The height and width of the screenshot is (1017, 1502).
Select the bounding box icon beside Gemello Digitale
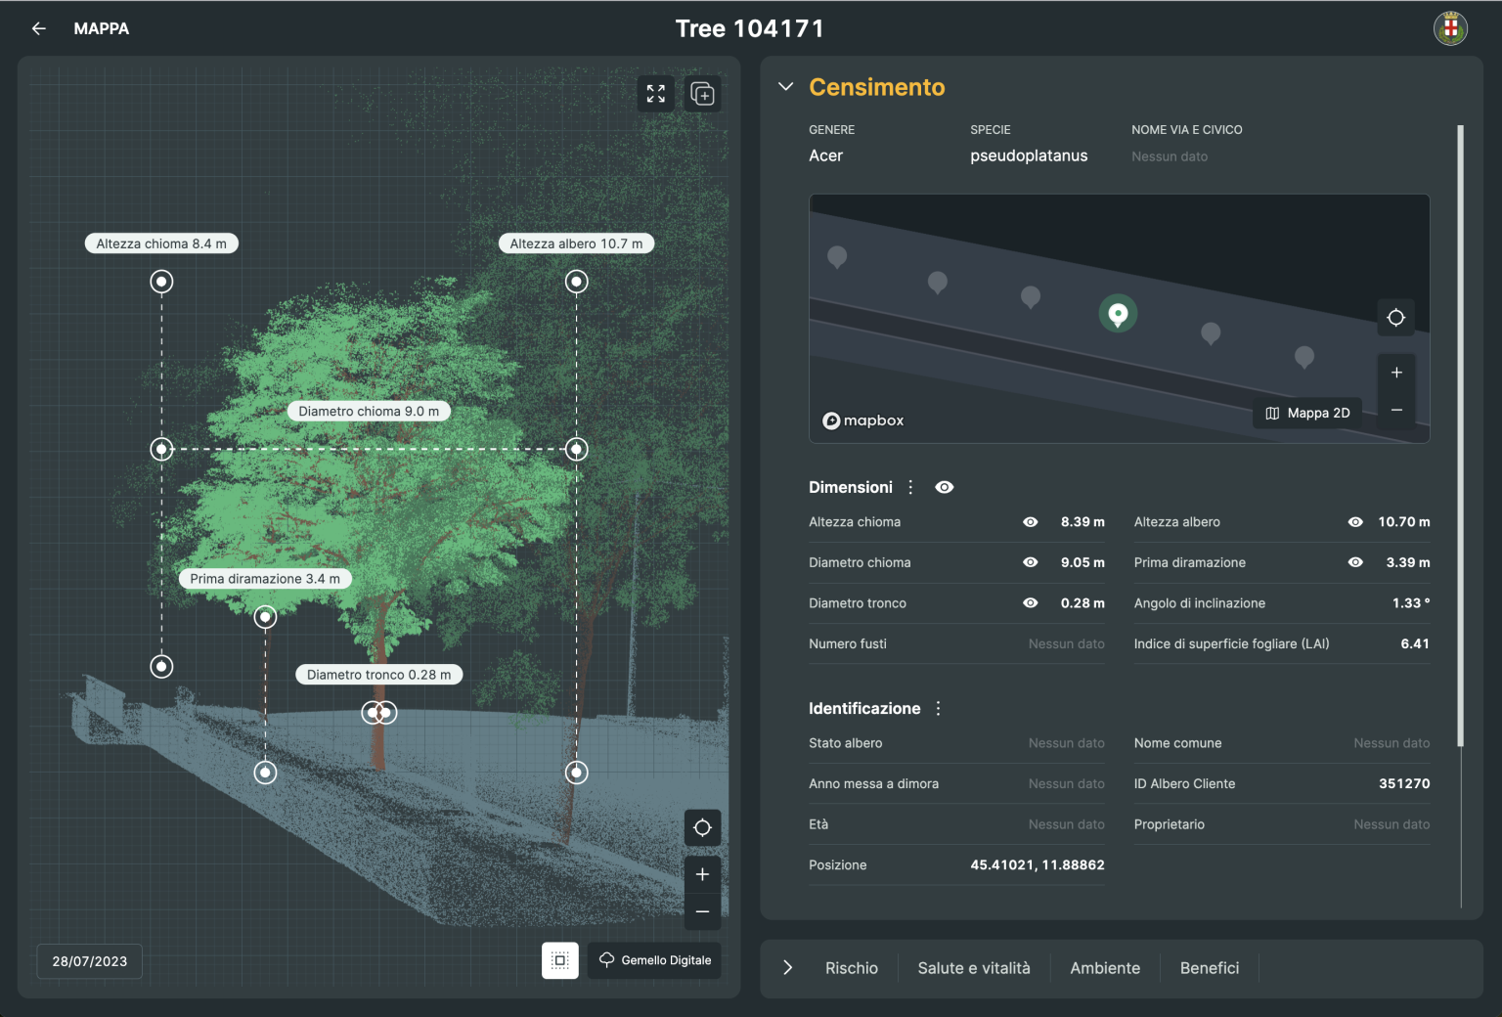[x=560, y=960]
